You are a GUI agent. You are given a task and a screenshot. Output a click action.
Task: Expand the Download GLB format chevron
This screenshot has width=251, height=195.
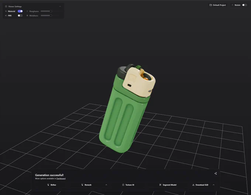(x=214, y=185)
